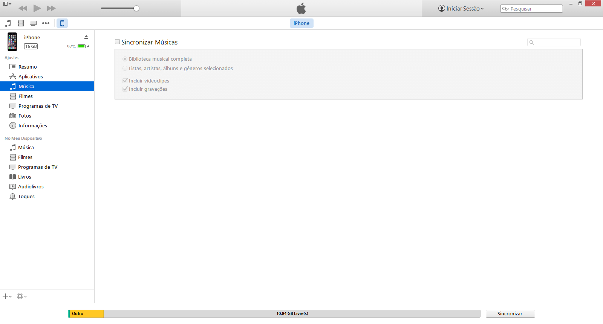Select Música under Ajustes
Viewport: 603px width, 324px height.
tap(47, 86)
